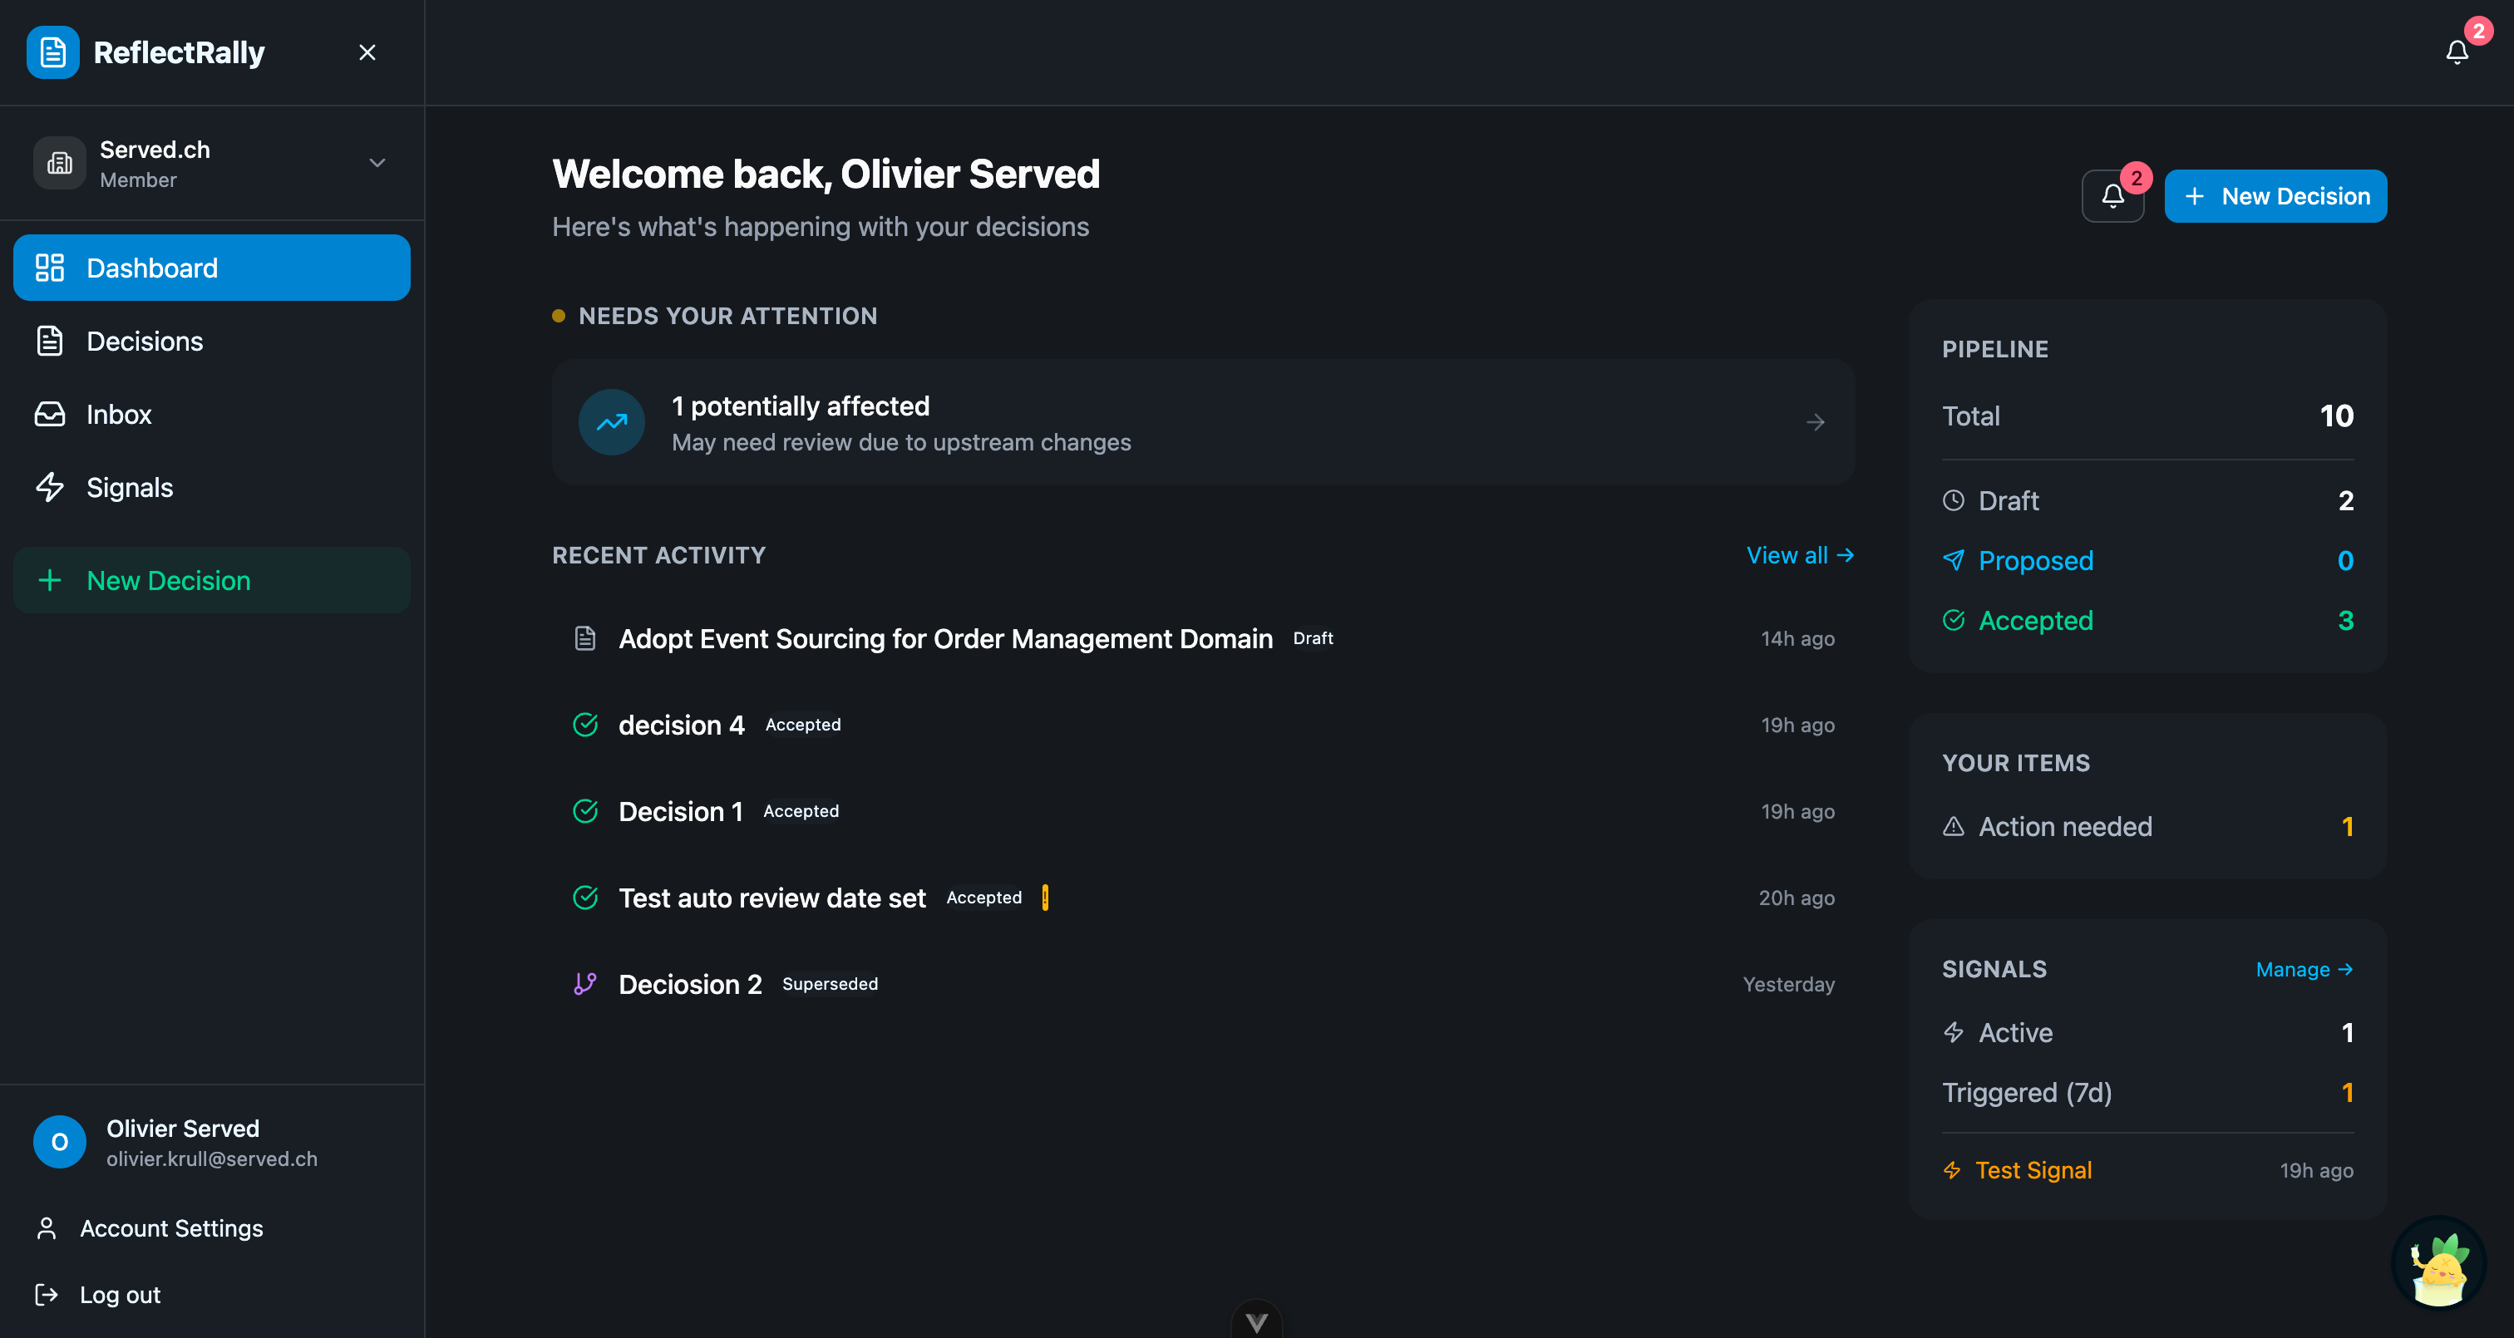The width and height of the screenshot is (2514, 1338).
Task: Click the New Decision button
Action: coord(2275,195)
